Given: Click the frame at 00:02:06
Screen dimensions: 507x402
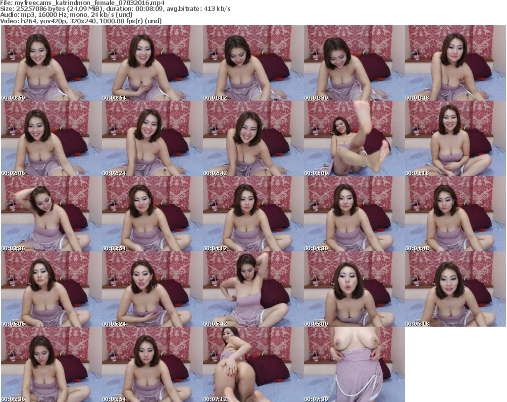Looking at the screenshot, I should 51,138.
